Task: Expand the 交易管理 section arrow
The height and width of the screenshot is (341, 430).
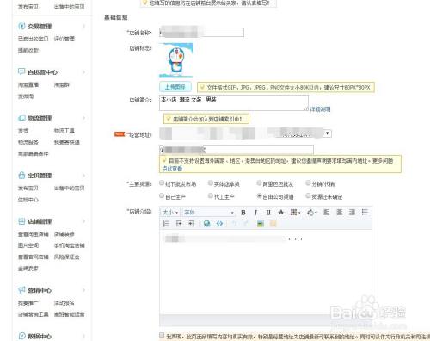Action: [83, 26]
